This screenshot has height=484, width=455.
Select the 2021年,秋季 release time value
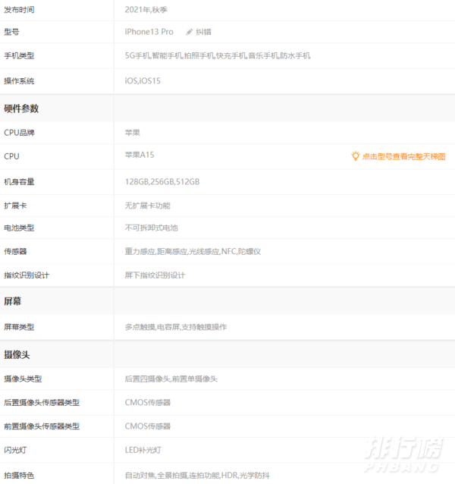(146, 10)
